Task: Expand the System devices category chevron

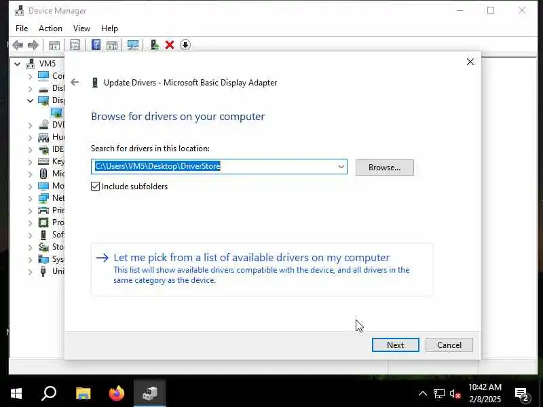Action: click(30, 260)
